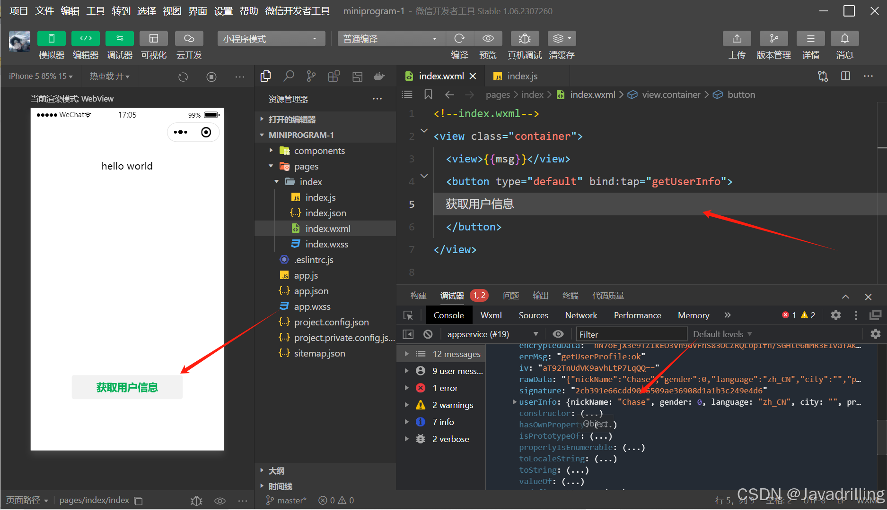The width and height of the screenshot is (887, 510).
Task: Toggle the 模拟器 simulator panel button
Action: coord(52,39)
